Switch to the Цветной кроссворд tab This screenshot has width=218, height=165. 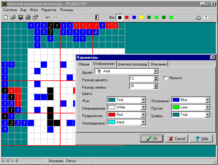tap(132, 64)
